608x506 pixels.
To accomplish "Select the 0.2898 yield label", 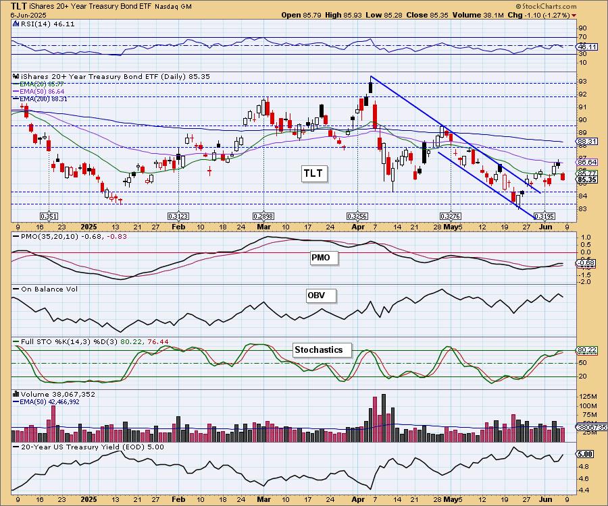I will point(263,216).
